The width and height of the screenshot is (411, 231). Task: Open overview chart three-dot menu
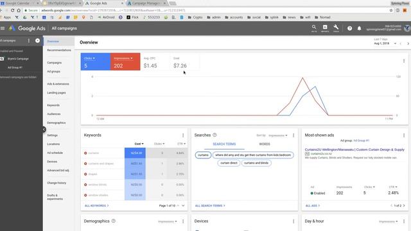(404, 61)
